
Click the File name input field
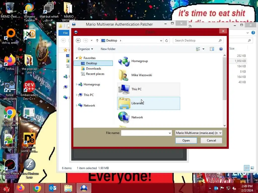(145, 133)
